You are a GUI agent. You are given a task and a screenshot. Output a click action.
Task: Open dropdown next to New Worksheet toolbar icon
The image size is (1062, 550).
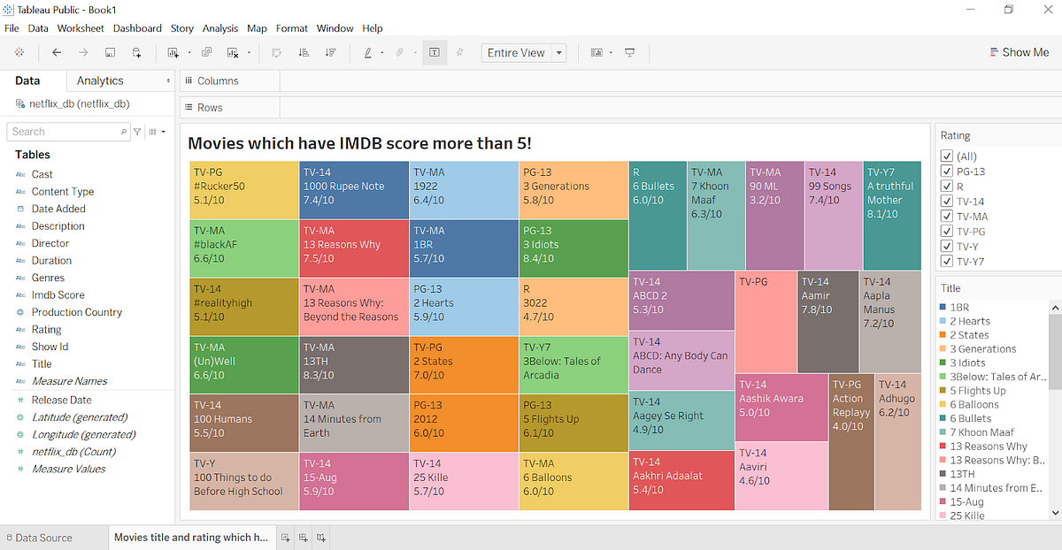click(190, 52)
